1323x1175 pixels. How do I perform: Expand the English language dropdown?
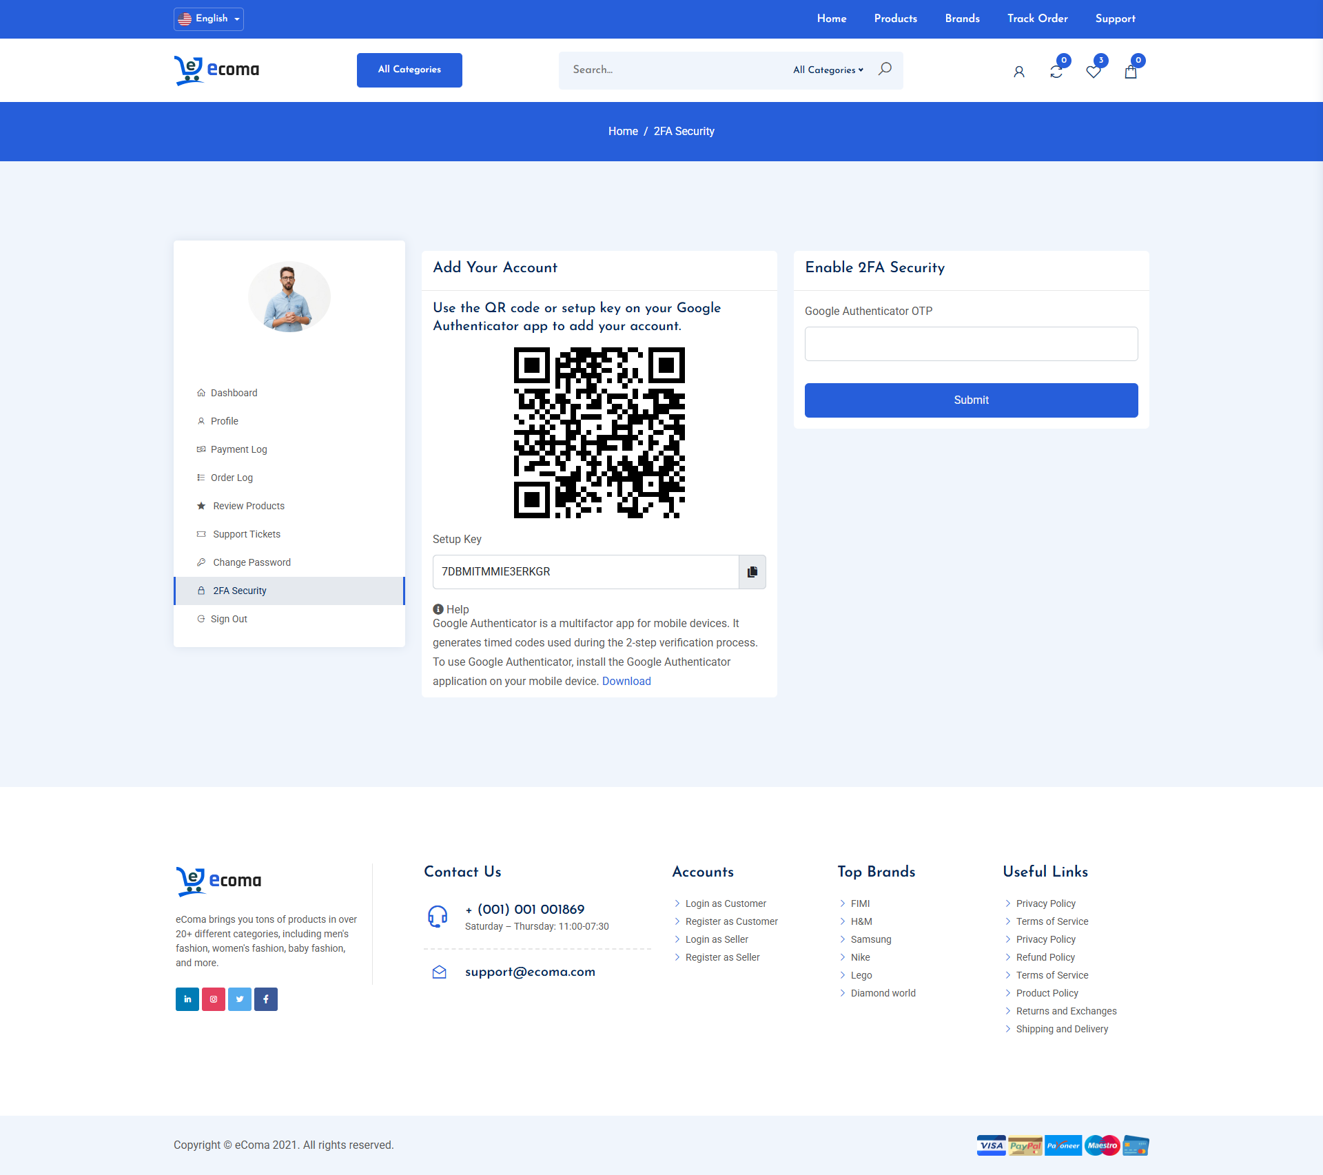pos(209,19)
